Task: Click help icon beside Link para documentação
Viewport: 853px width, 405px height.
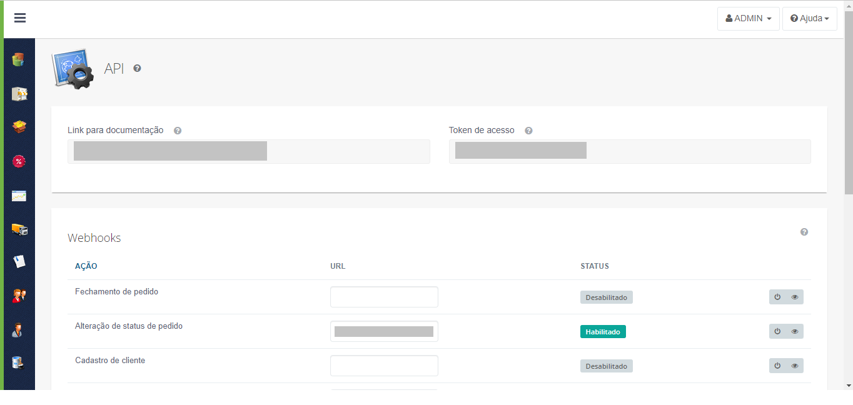Action: (x=178, y=131)
